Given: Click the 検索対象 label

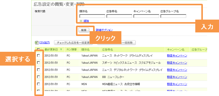Looking at the screenshot, I should pos(40,11).
